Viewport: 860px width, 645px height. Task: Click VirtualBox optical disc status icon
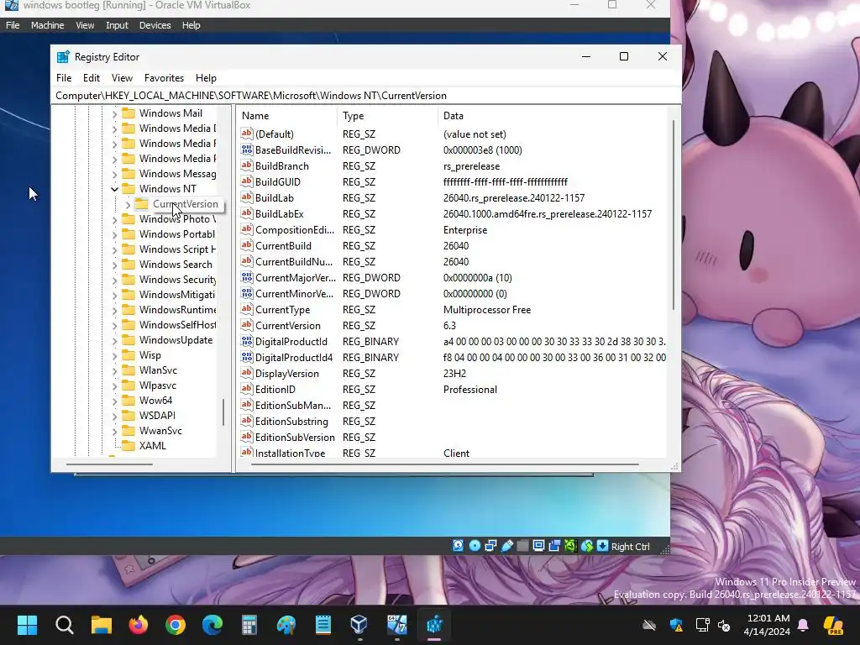pos(475,546)
